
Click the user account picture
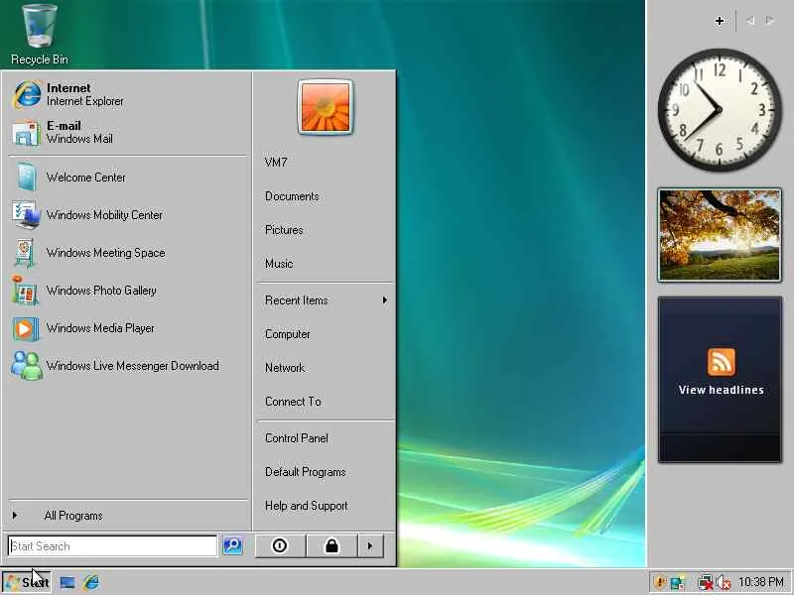326,107
